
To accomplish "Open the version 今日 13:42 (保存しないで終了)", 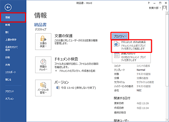I will (78, 88).
